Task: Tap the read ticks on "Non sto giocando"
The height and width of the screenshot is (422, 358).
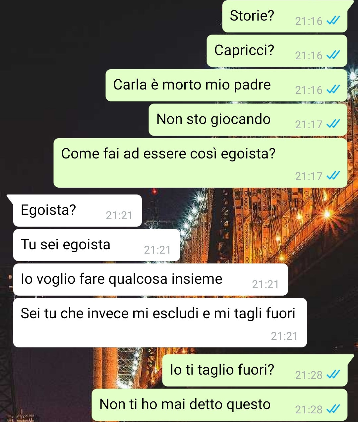Action: click(333, 124)
